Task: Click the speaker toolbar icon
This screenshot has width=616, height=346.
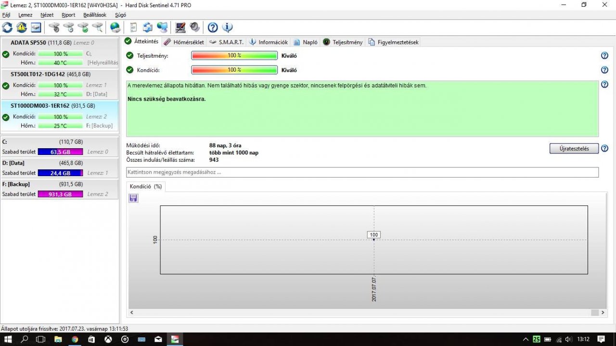Action: pyautogui.click(x=194, y=27)
